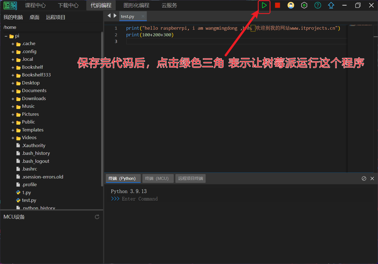Image resolution: width=378 pixels, height=264 pixels.
Task: Switch to 终端 (Python) tab
Action: (123, 178)
